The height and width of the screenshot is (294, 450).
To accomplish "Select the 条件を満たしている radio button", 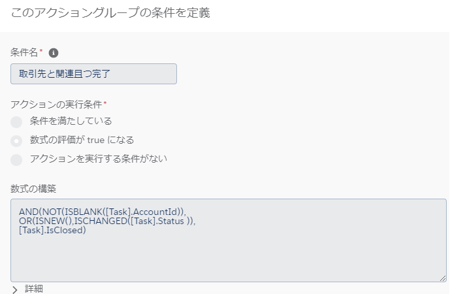I will (x=16, y=122).
